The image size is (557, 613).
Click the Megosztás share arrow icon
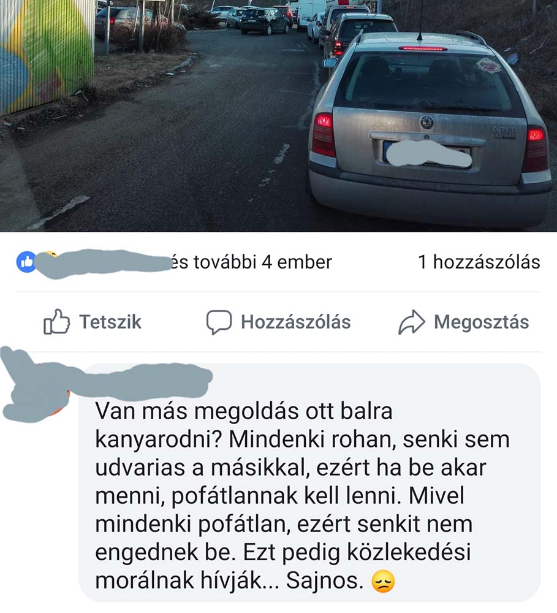coord(411,322)
